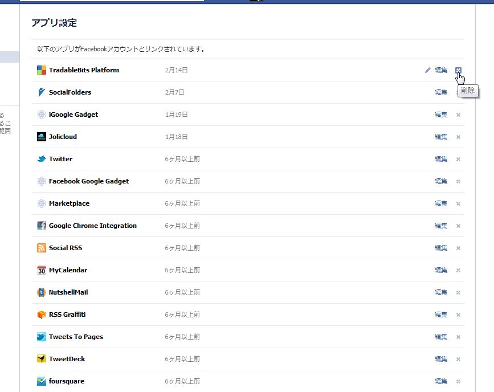
Task: Select the Google Chrome Integration name
Action: (93, 226)
